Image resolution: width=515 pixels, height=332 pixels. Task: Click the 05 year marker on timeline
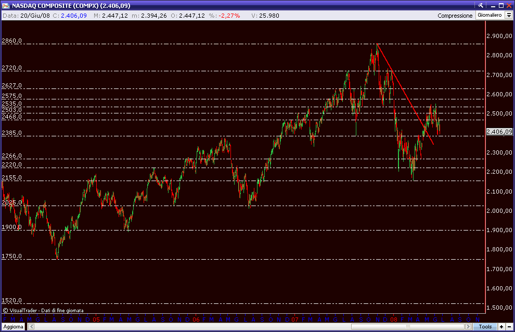(x=96, y=319)
